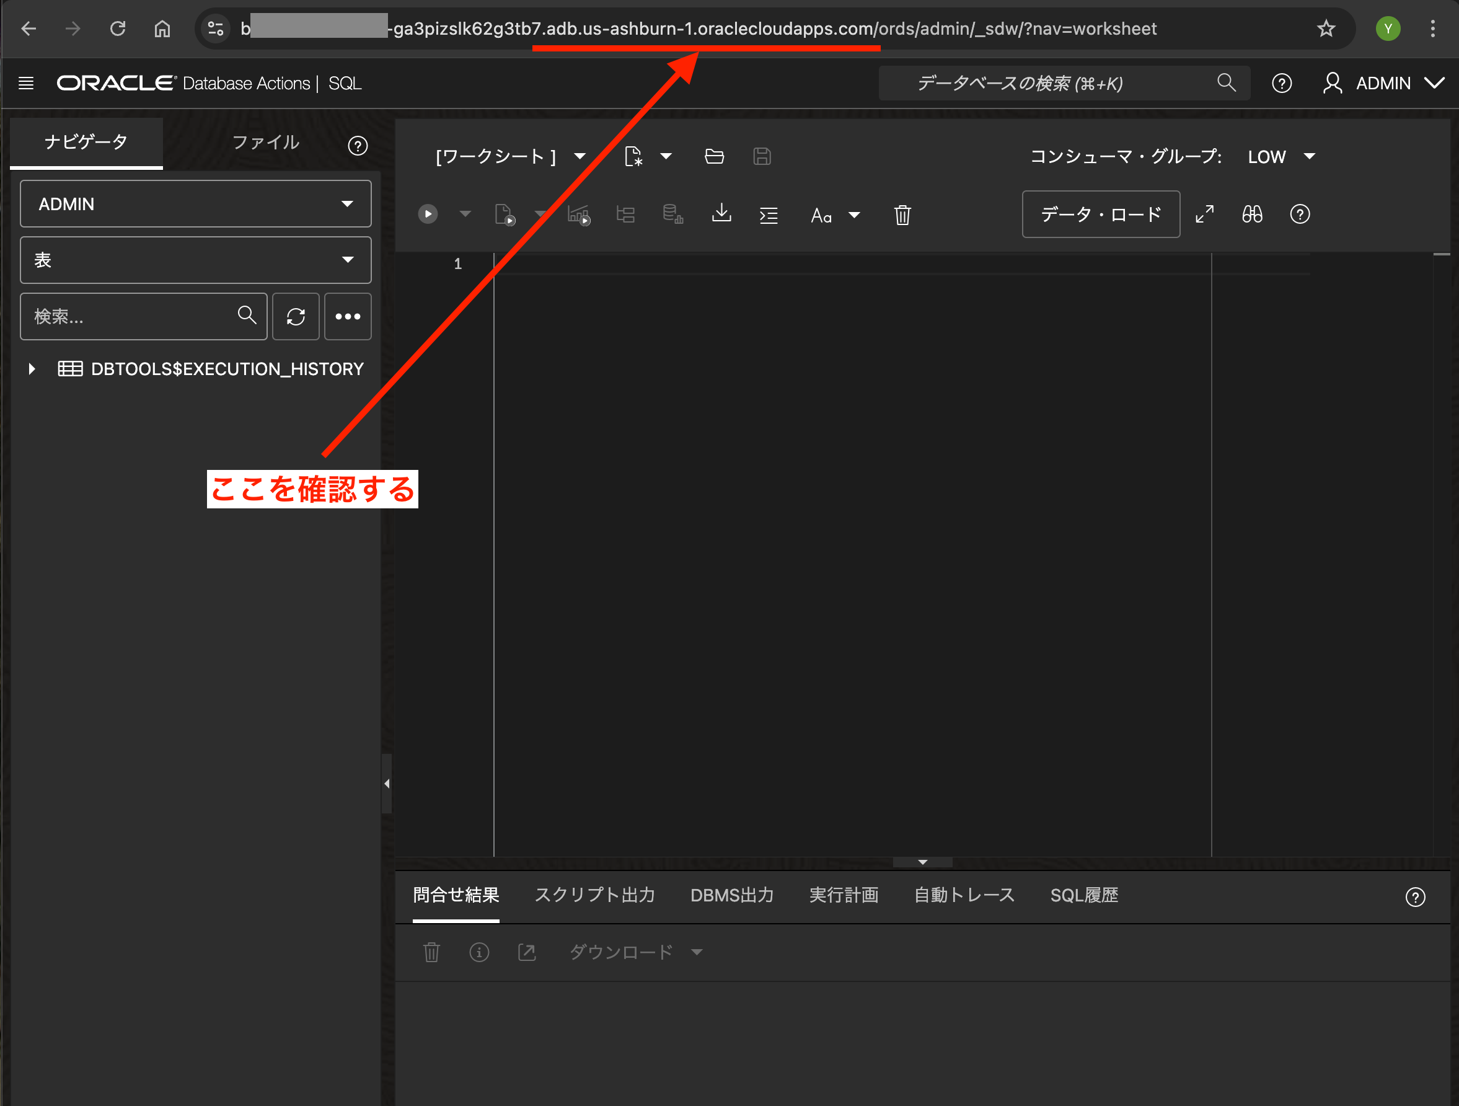Viewport: 1459px width, 1106px height.
Task: Refresh the navigator object list
Action: 296,317
